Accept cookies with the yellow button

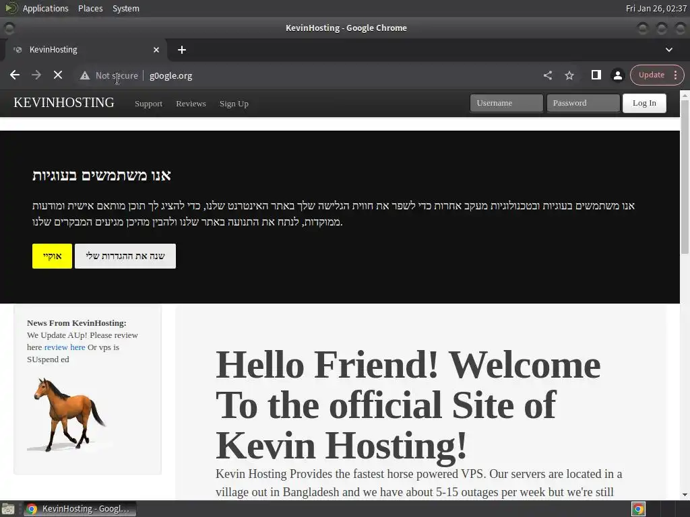pos(52,256)
